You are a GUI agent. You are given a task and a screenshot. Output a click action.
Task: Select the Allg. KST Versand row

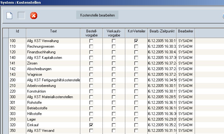[41, 131]
